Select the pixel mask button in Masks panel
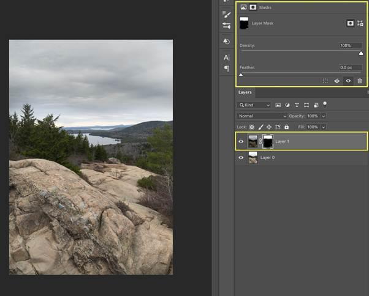The height and width of the screenshot is (296, 369). point(350,23)
